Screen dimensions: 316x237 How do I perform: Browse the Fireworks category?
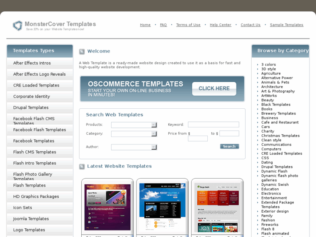coord(269,224)
